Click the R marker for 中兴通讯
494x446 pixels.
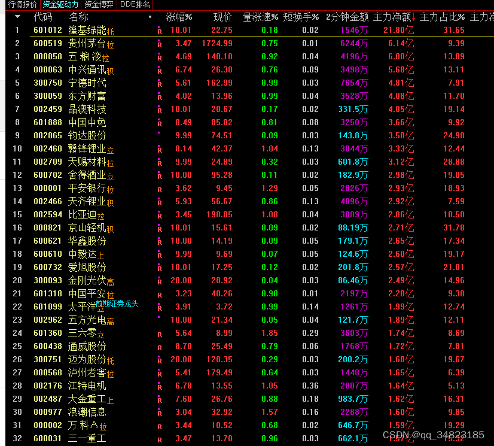click(160, 70)
